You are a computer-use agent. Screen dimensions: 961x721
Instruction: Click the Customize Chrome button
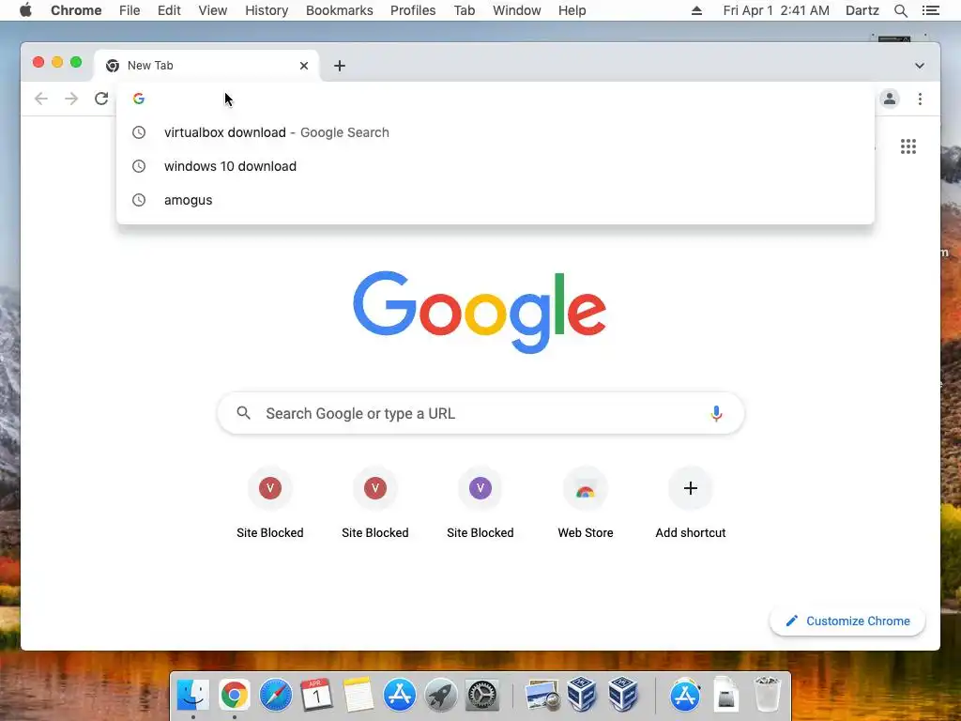pos(847,621)
